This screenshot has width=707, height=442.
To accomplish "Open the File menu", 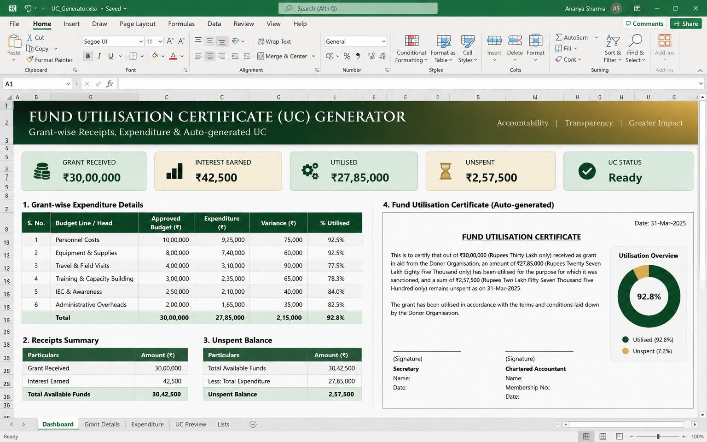I will (x=14, y=24).
